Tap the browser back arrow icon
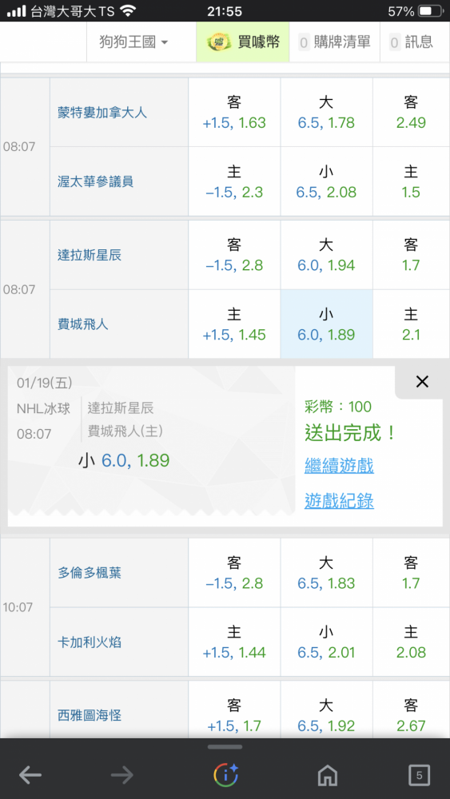 [30, 776]
